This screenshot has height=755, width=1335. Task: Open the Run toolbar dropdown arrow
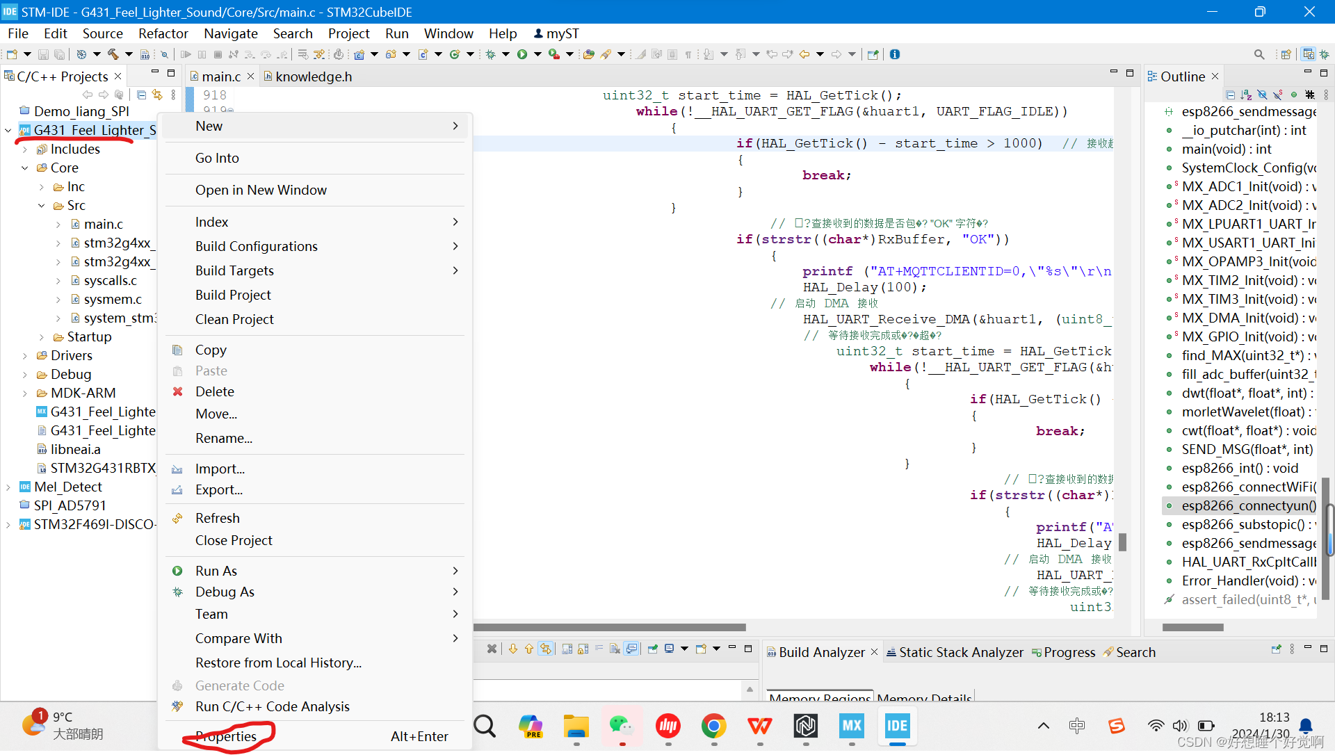pyautogui.click(x=537, y=54)
